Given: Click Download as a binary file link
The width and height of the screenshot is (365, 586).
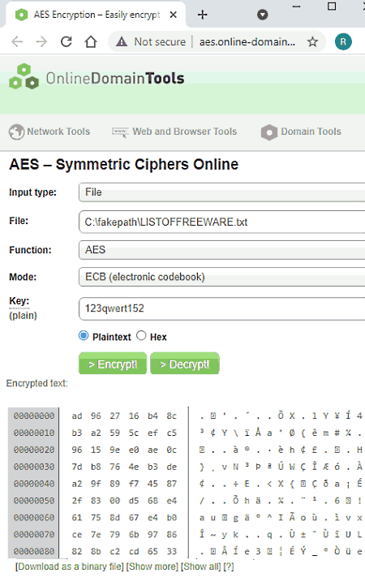Looking at the screenshot, I should coord(70,567).
